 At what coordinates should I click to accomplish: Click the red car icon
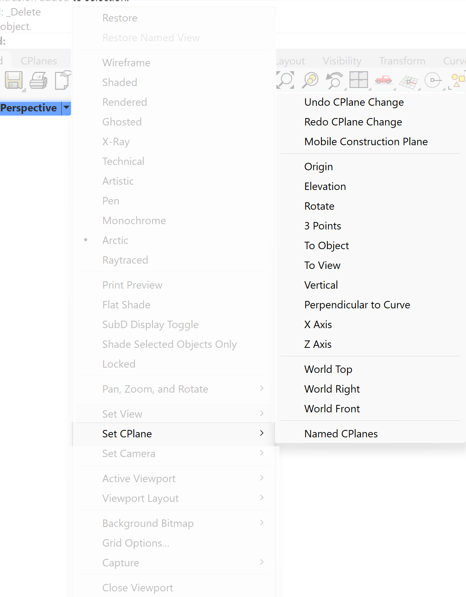pos(383,80)
